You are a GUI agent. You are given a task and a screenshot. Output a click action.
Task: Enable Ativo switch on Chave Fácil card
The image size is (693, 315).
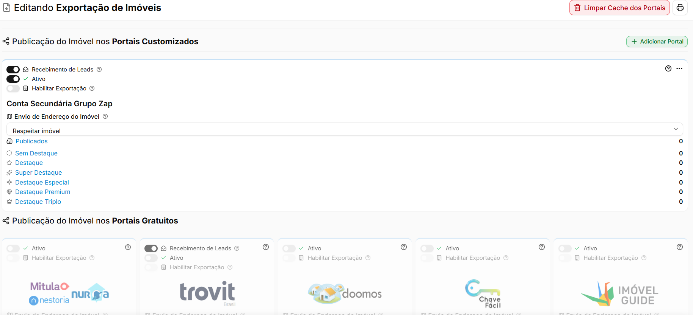[427, 248]
